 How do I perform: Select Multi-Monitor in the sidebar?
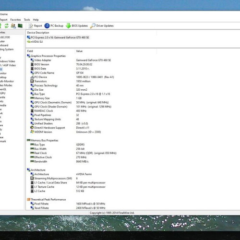click(x=7, y=81)
